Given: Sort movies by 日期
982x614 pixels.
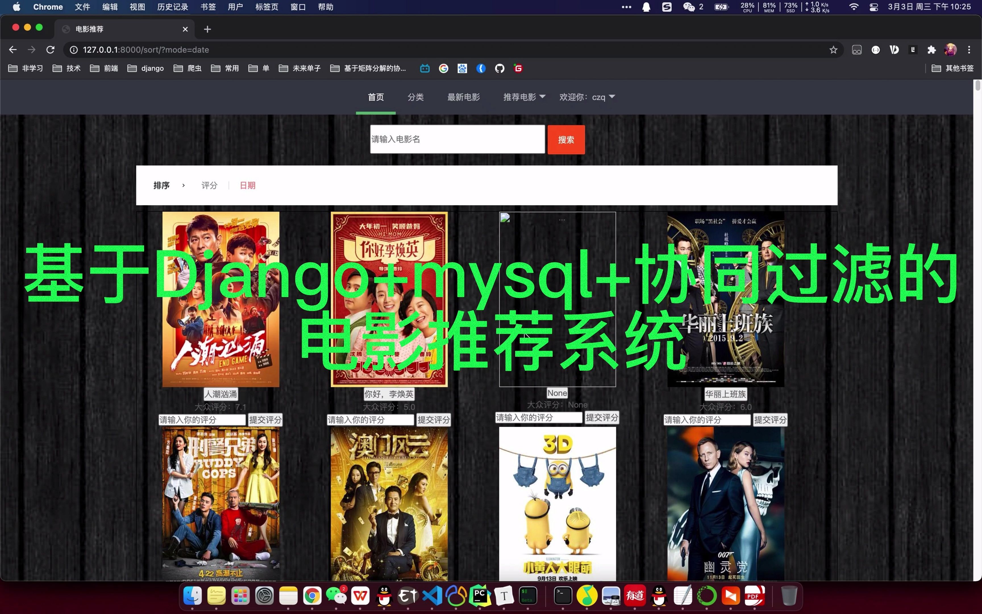Looking at the screenshot, I should (247, 186).
